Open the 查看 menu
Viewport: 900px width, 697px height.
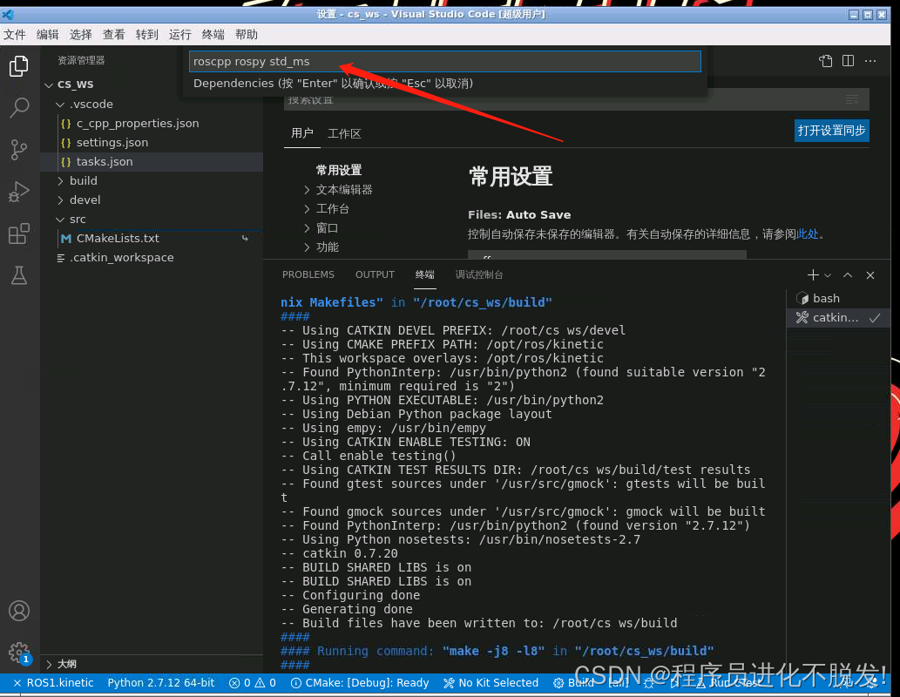(113, 35)
